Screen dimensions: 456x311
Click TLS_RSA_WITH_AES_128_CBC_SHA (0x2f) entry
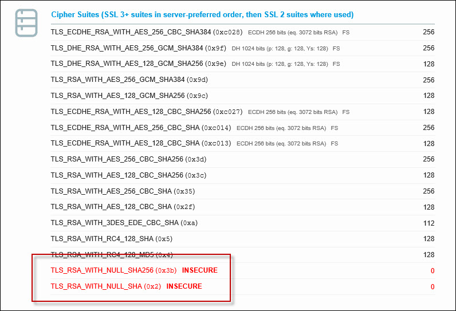coord(123,207)
